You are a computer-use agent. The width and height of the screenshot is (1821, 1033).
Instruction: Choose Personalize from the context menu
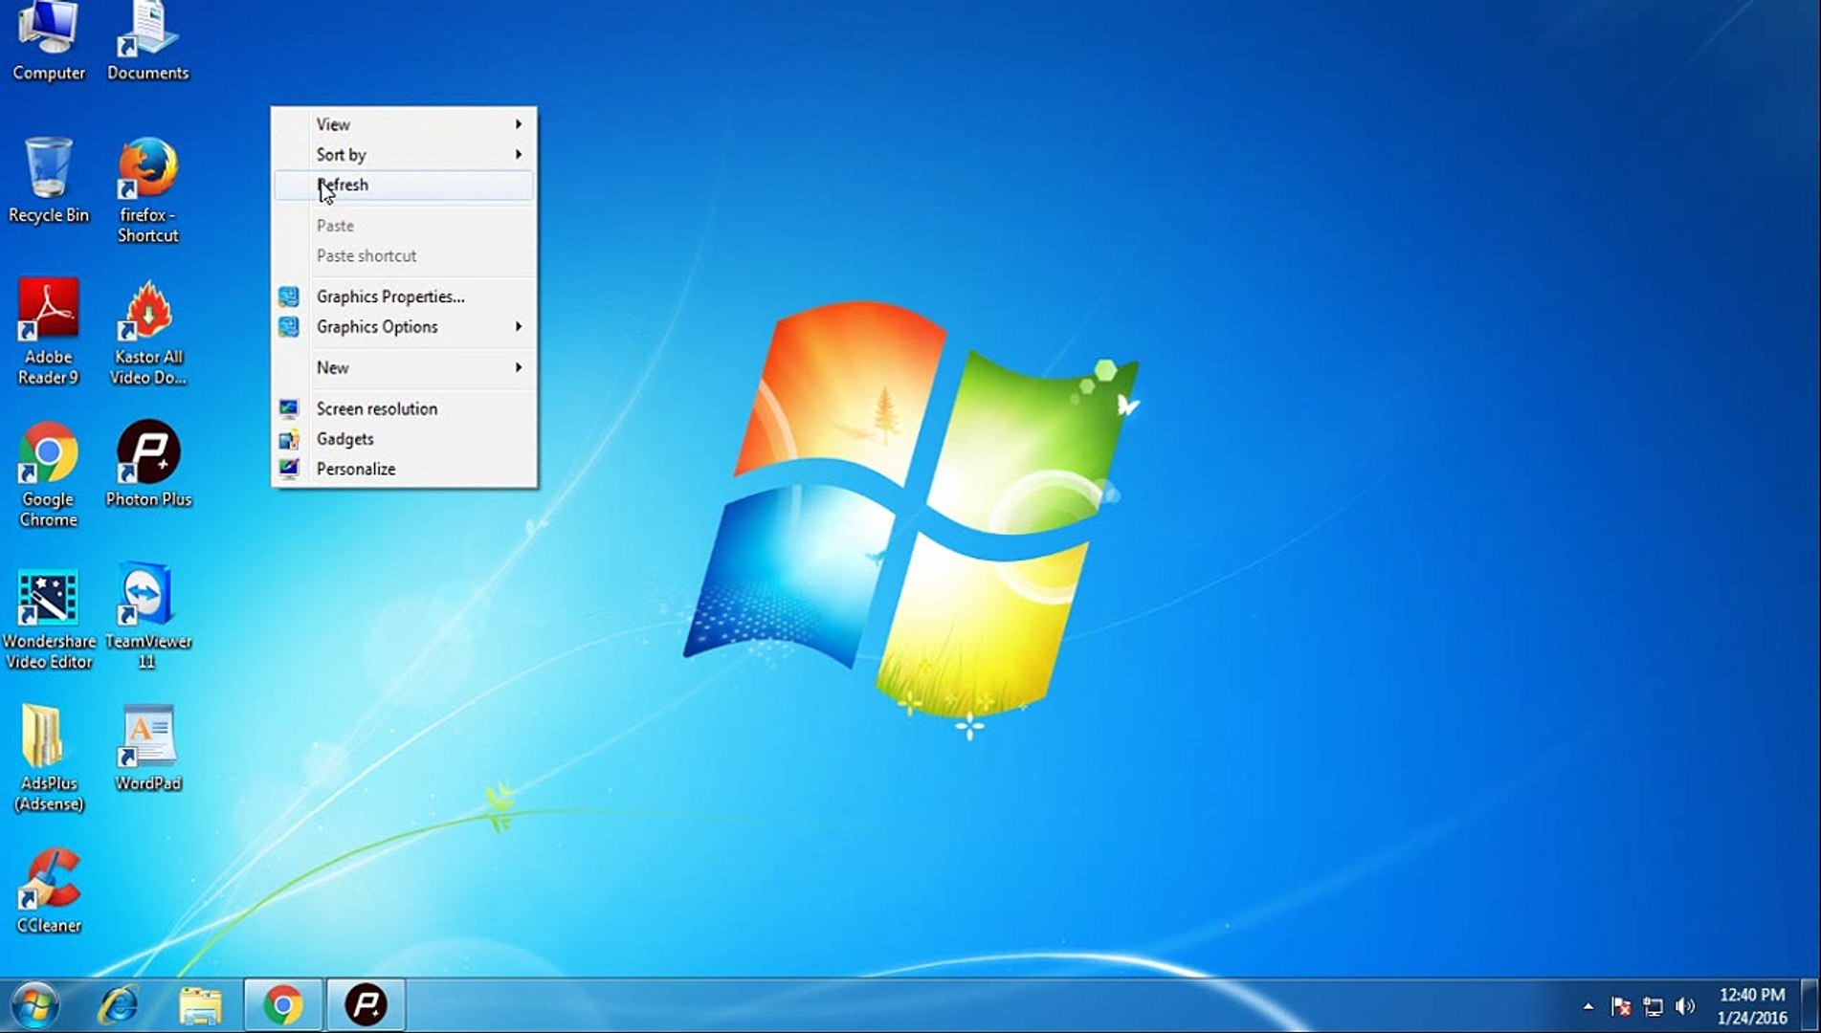pos(404,470)
